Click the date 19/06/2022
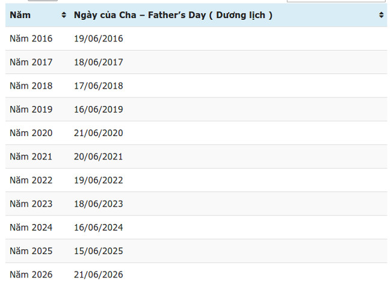This screenshot has width=391, height=286. coord(98,180)
